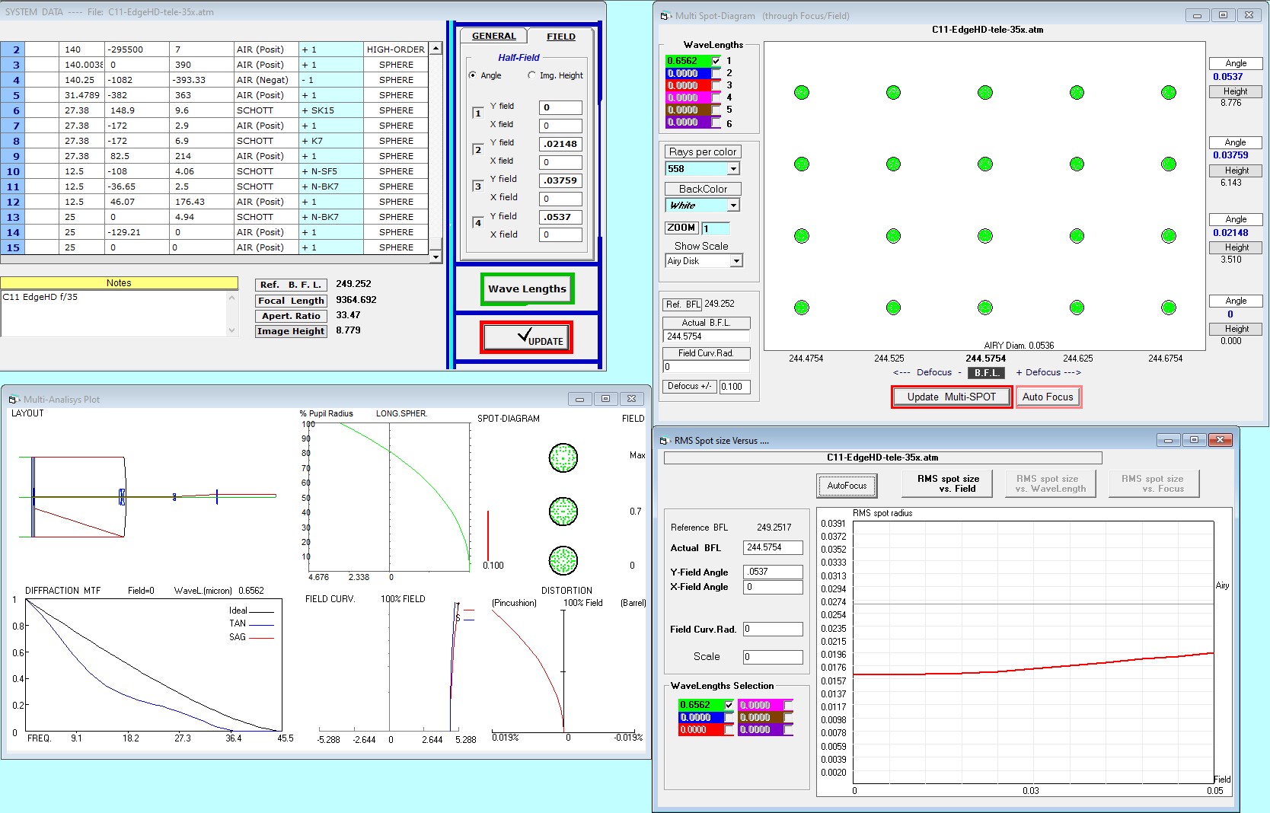Screen dimensions: 1270x813
Task: Select the Img. Height radio option
Action: [x=531, y=75]
